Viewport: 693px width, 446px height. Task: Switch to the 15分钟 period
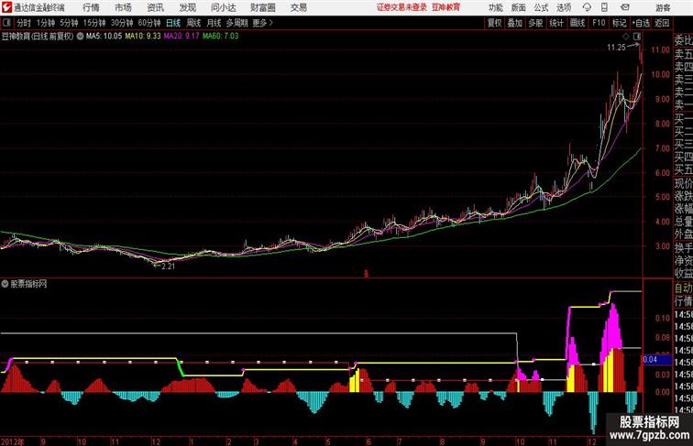point(94,23)
